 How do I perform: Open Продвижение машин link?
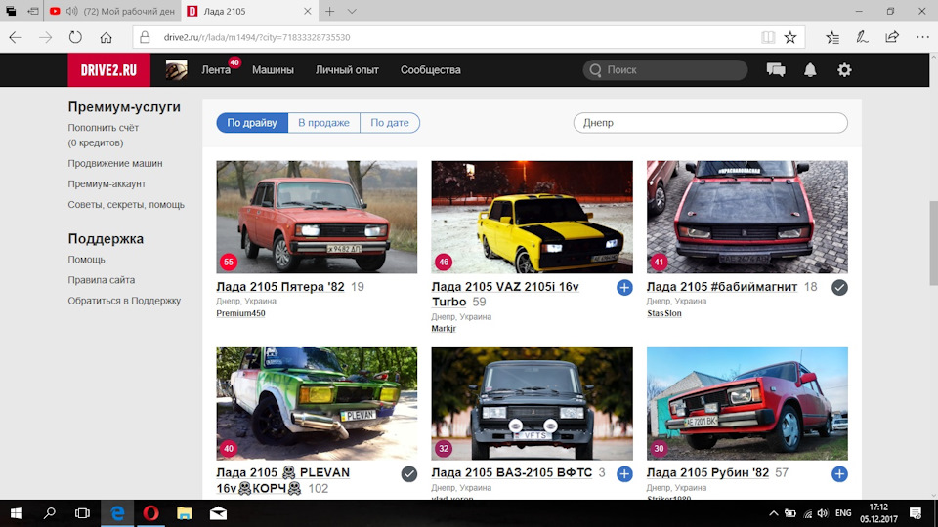pyautogui.click(x=115, y=163)
